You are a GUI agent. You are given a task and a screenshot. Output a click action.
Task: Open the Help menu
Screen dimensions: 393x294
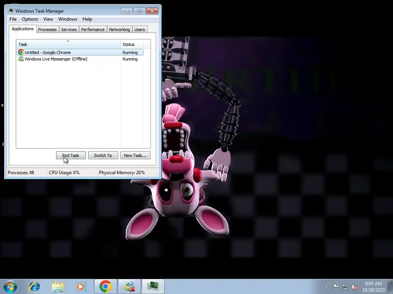(x=87, y=19)
